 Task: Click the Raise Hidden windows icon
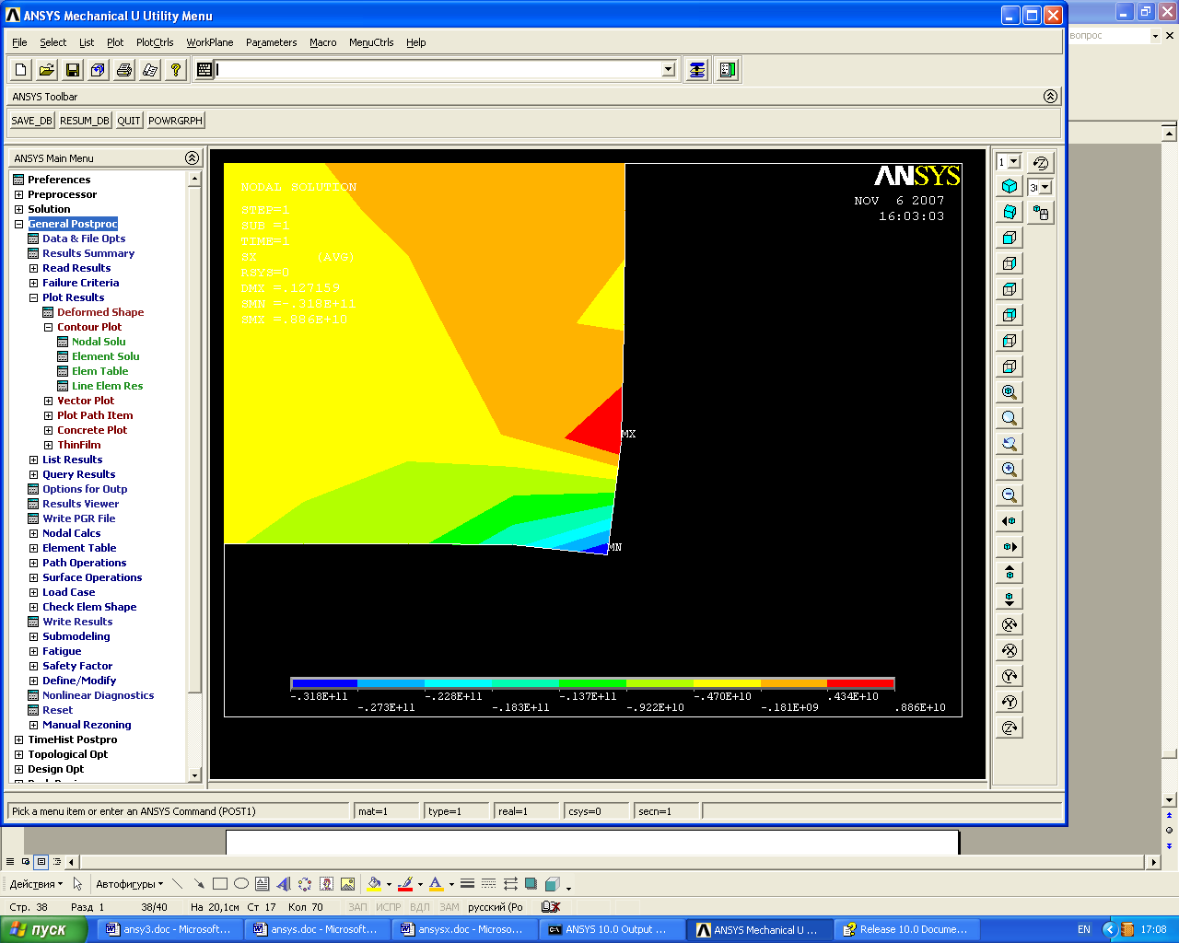pos(697,70)
